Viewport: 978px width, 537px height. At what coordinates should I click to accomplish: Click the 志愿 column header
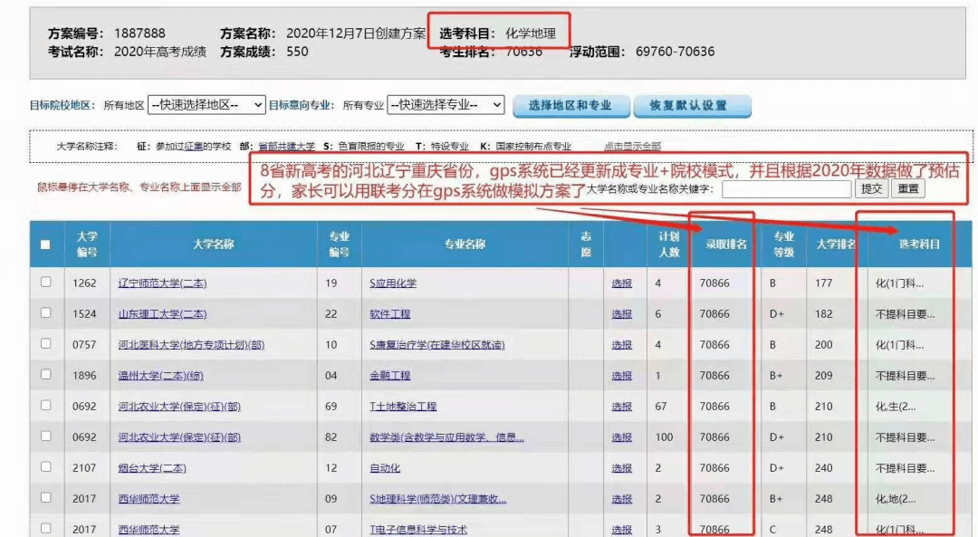586,244
